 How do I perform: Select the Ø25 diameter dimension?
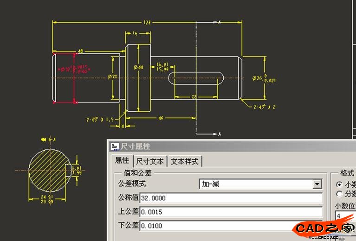(112, 76)
